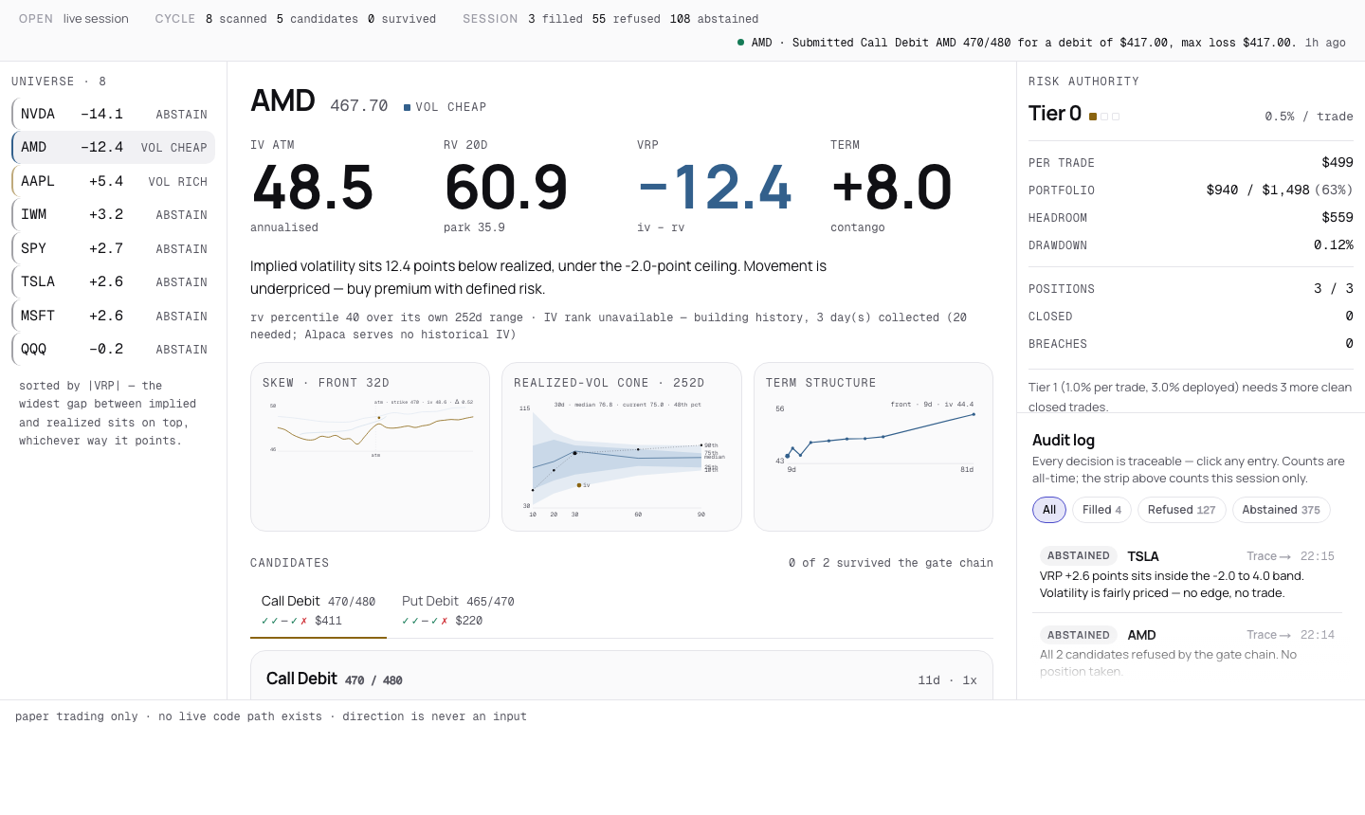Click the Put Debit gate check marks

(425, 621)
